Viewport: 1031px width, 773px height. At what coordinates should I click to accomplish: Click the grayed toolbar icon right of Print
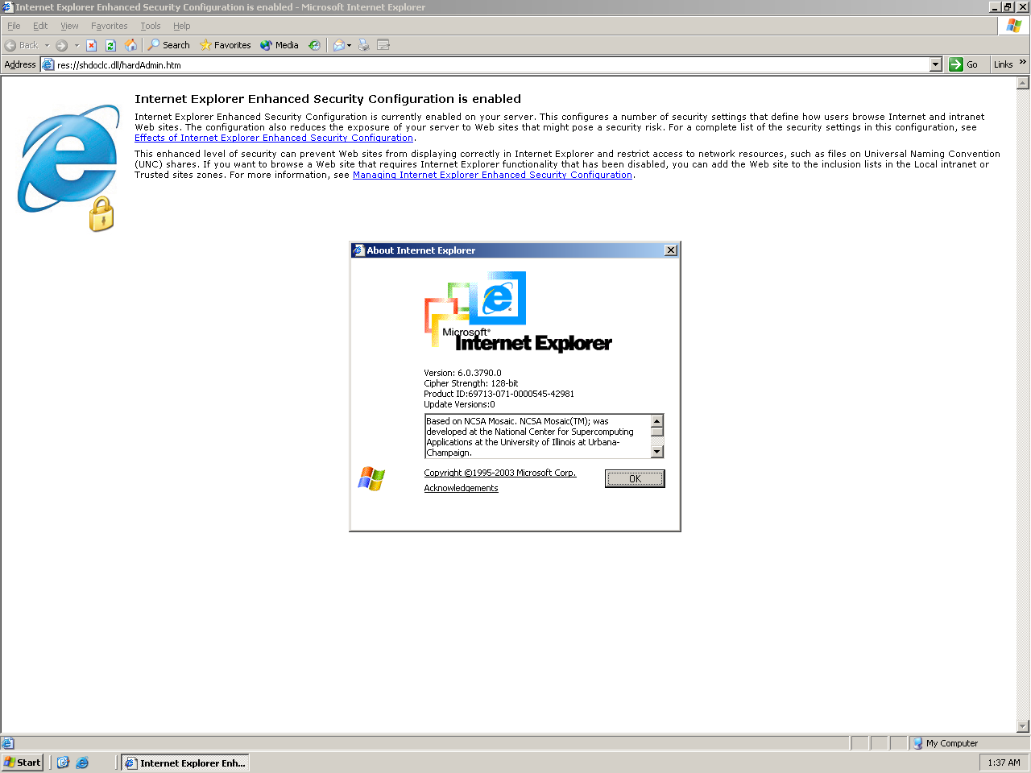pos(383,46)
